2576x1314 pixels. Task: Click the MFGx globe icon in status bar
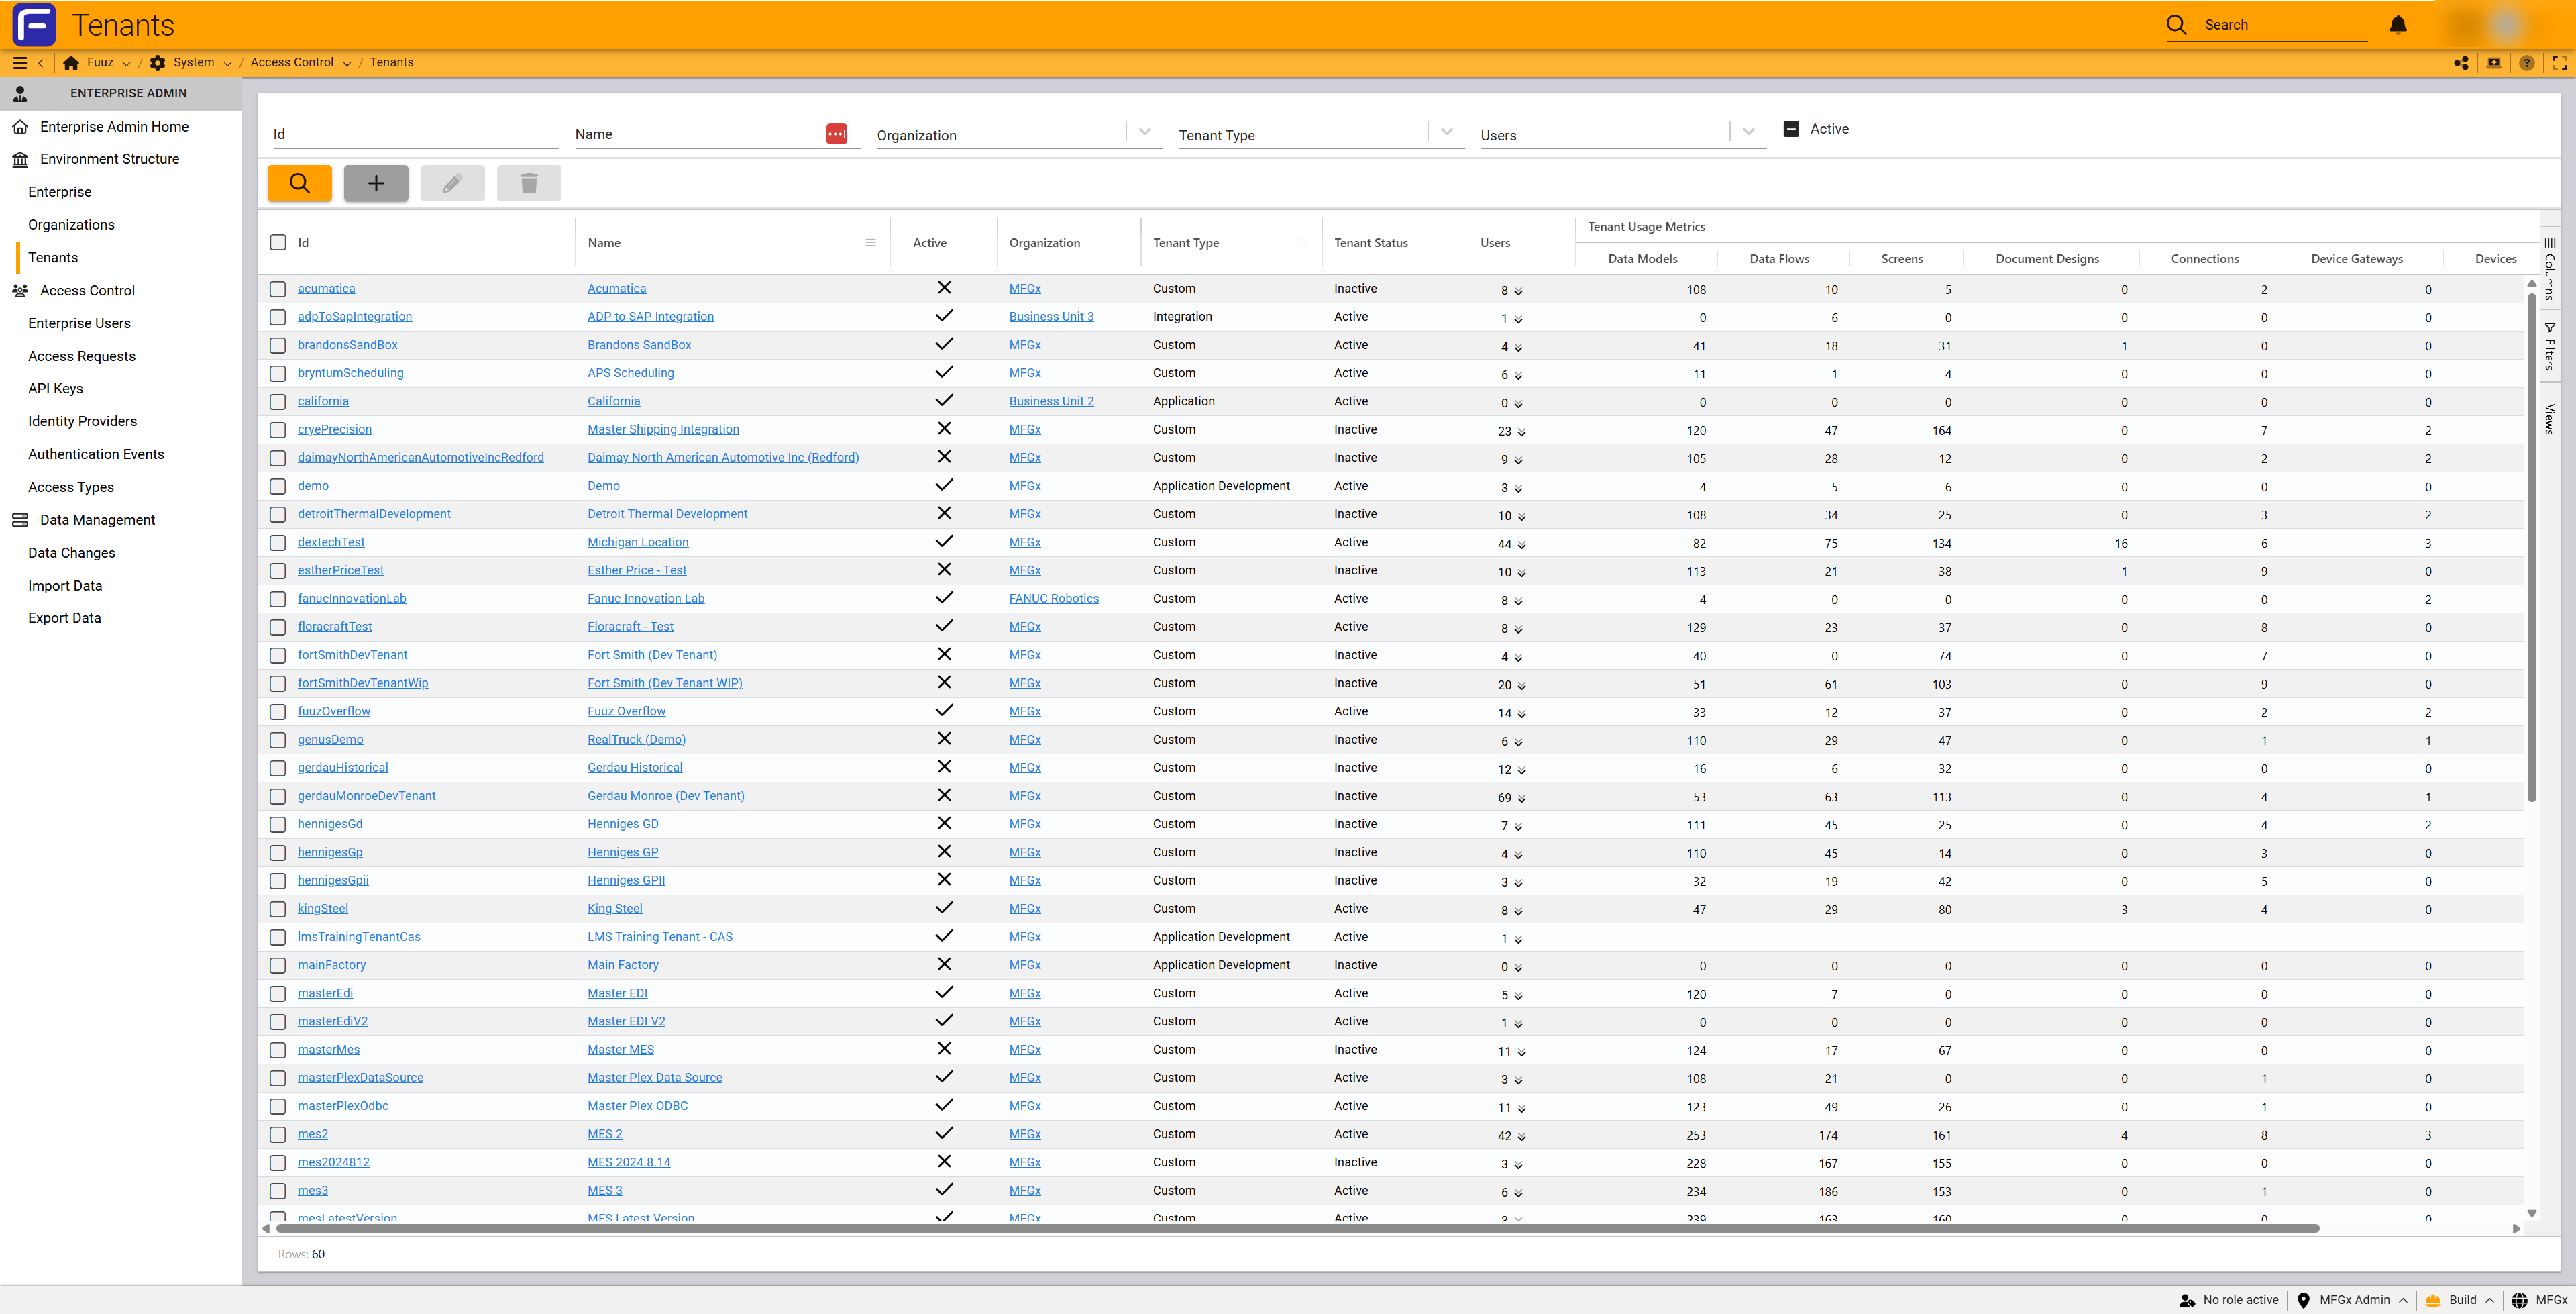tap(2519, 1300)
